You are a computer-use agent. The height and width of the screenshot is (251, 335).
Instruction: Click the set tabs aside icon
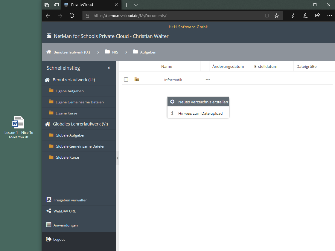(x=57, y=5)
